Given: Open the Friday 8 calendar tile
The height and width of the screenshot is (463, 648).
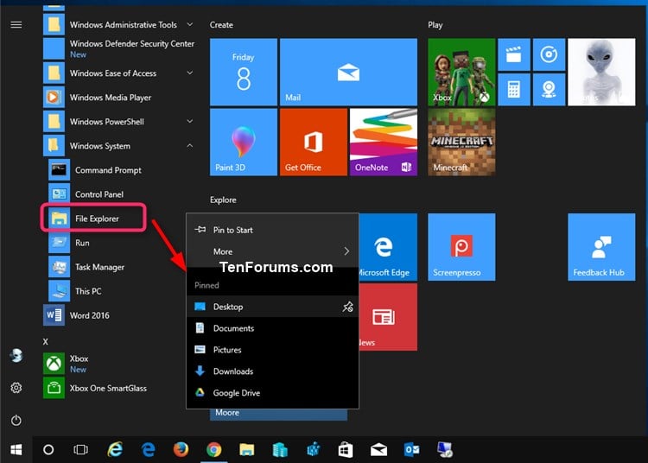Looking at the screenshot, I should tap(244, 72).
